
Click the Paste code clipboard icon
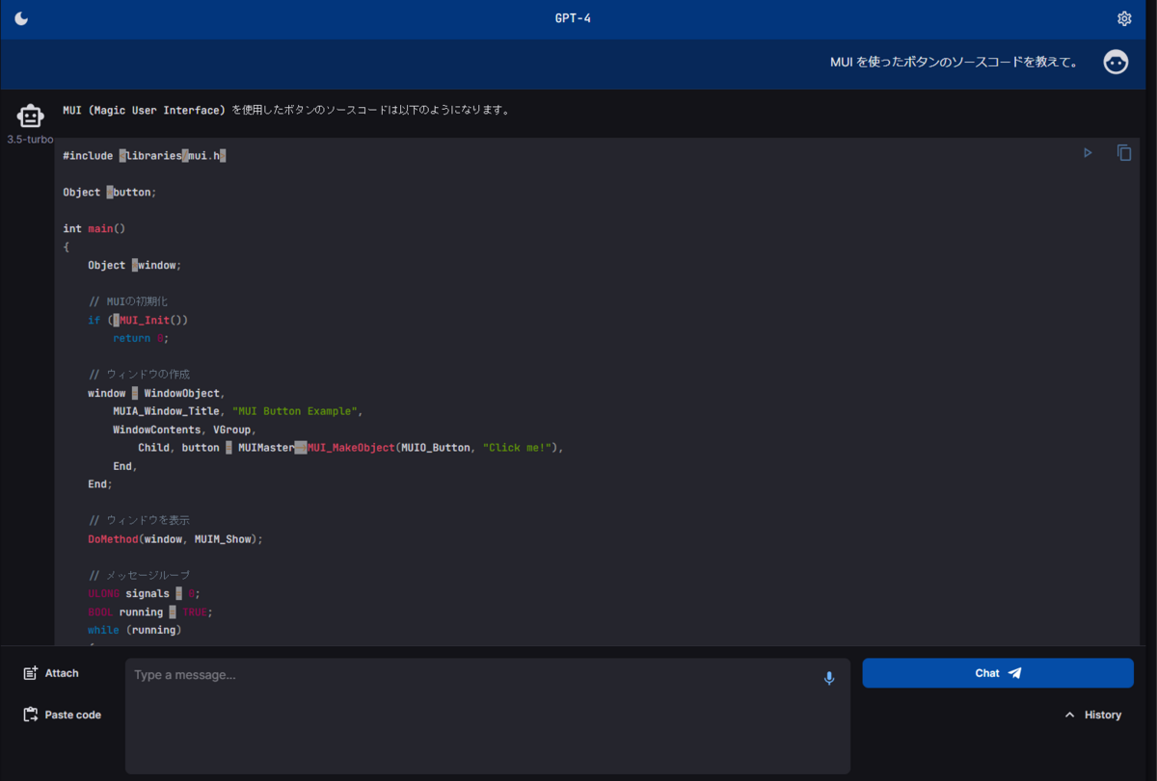29,715
